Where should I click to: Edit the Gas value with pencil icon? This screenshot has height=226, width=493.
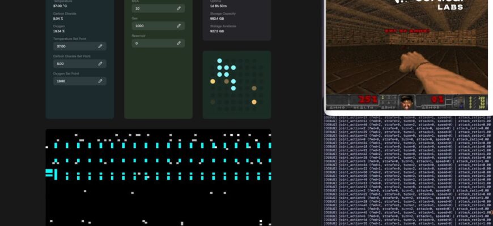point(178,25)
